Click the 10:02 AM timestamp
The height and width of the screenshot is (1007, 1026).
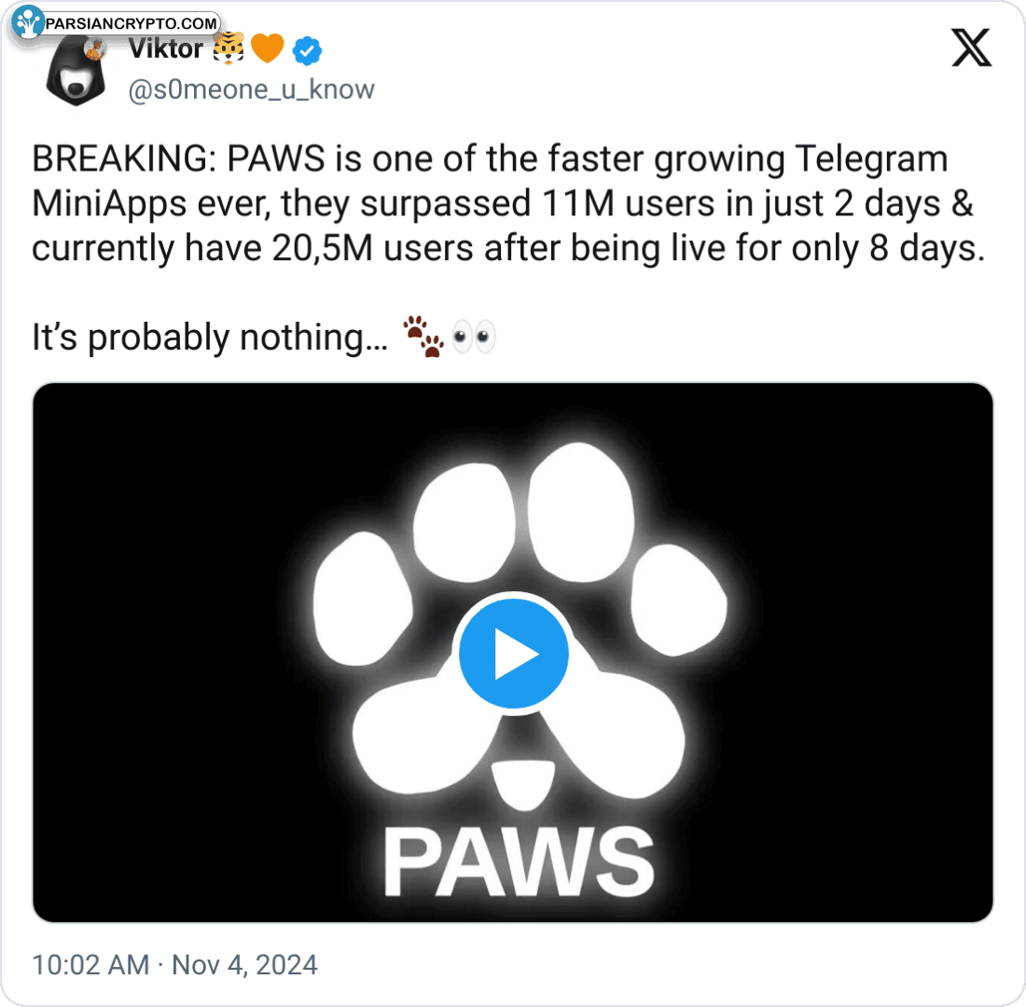click(90, 964)
